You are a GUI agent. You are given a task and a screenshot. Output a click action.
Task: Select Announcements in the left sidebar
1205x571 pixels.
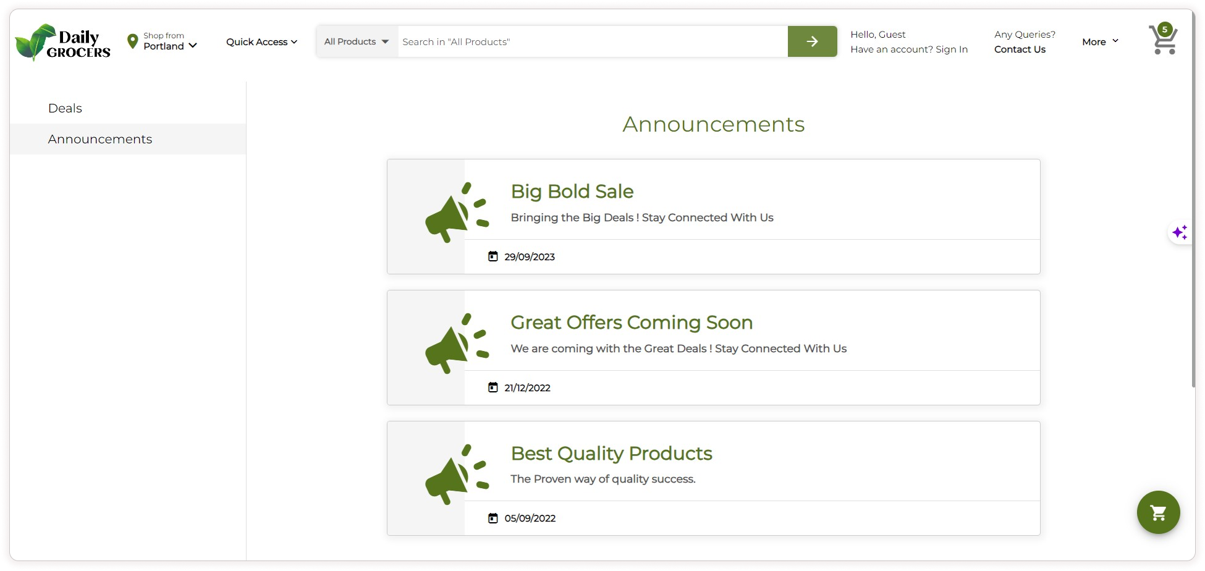[x=100, y=139]
